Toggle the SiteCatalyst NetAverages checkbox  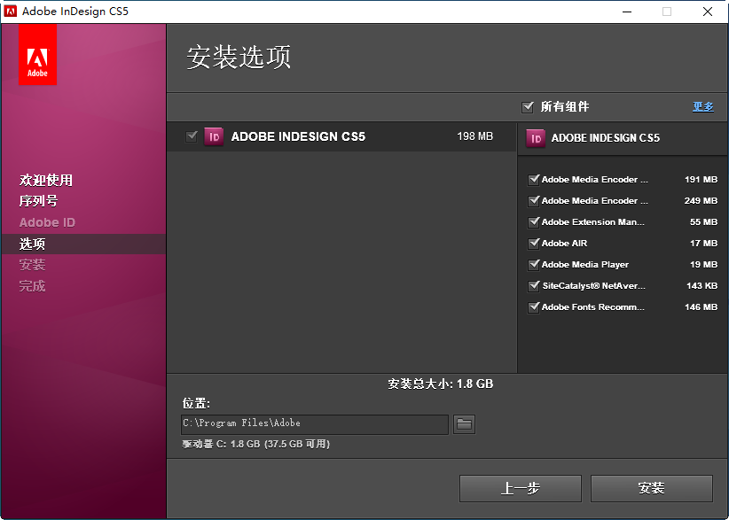click(534, 286)
